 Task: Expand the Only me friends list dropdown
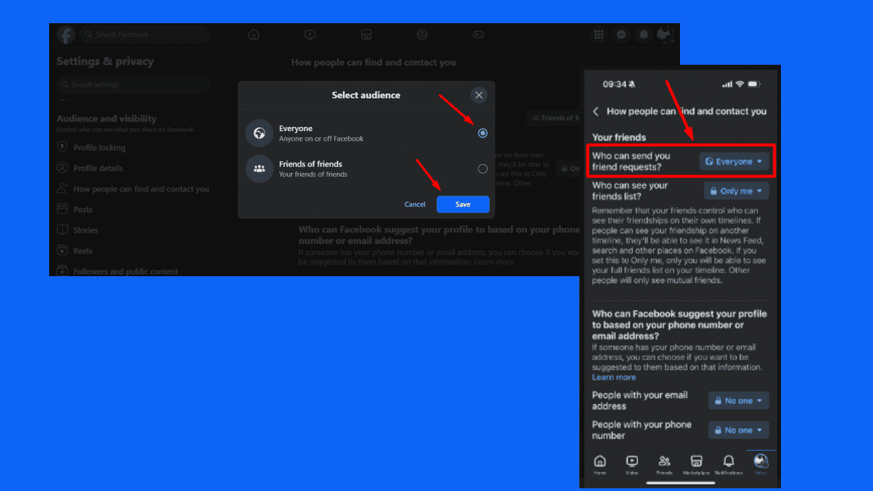point(736,191)
